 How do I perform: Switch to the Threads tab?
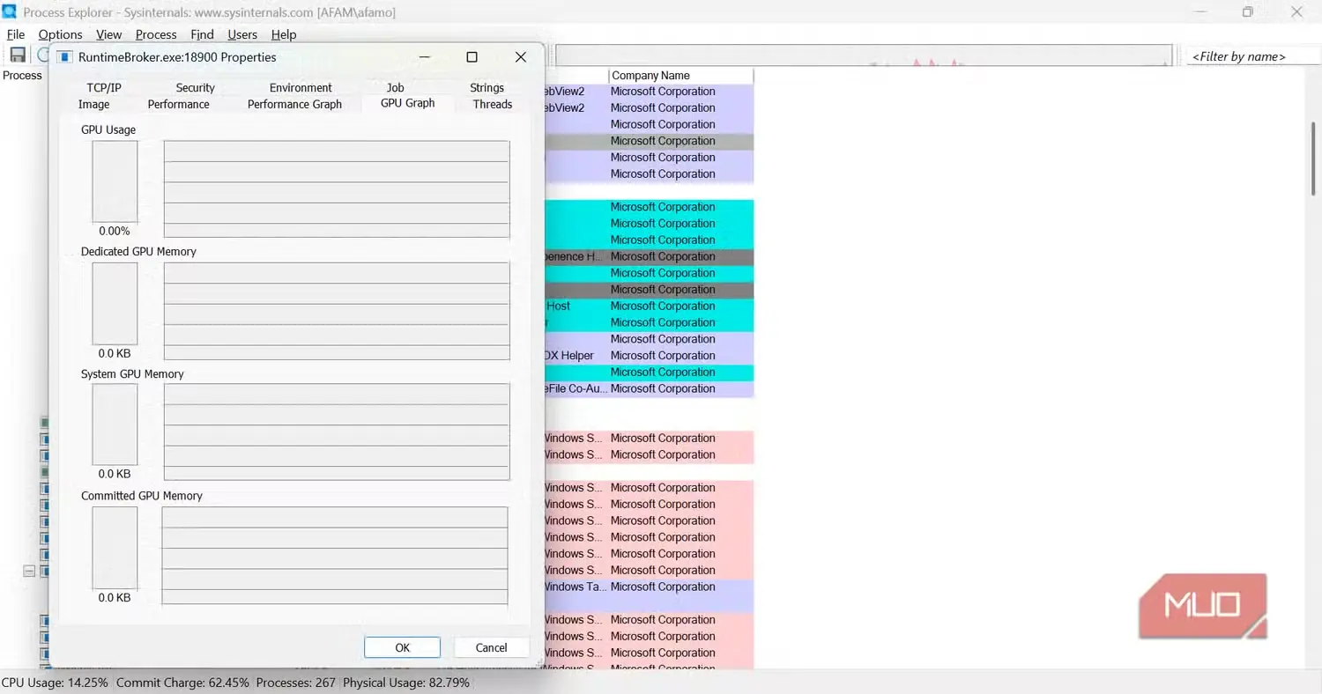(x=493, y=104)
